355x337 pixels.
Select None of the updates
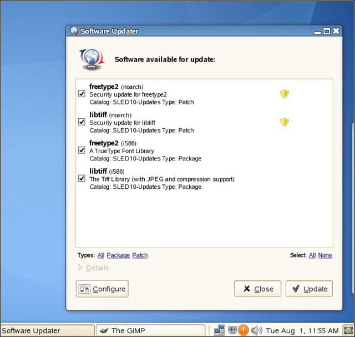click(325, 255)
